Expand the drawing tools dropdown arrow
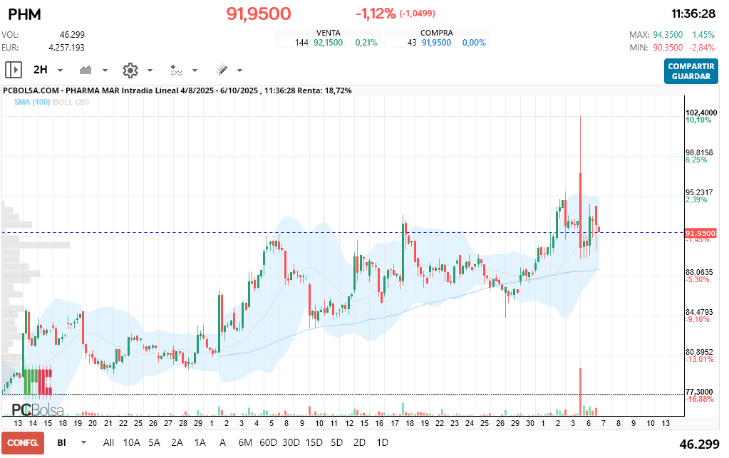The height and width of the screenshot is (458, 729). [x=239, y=71]
